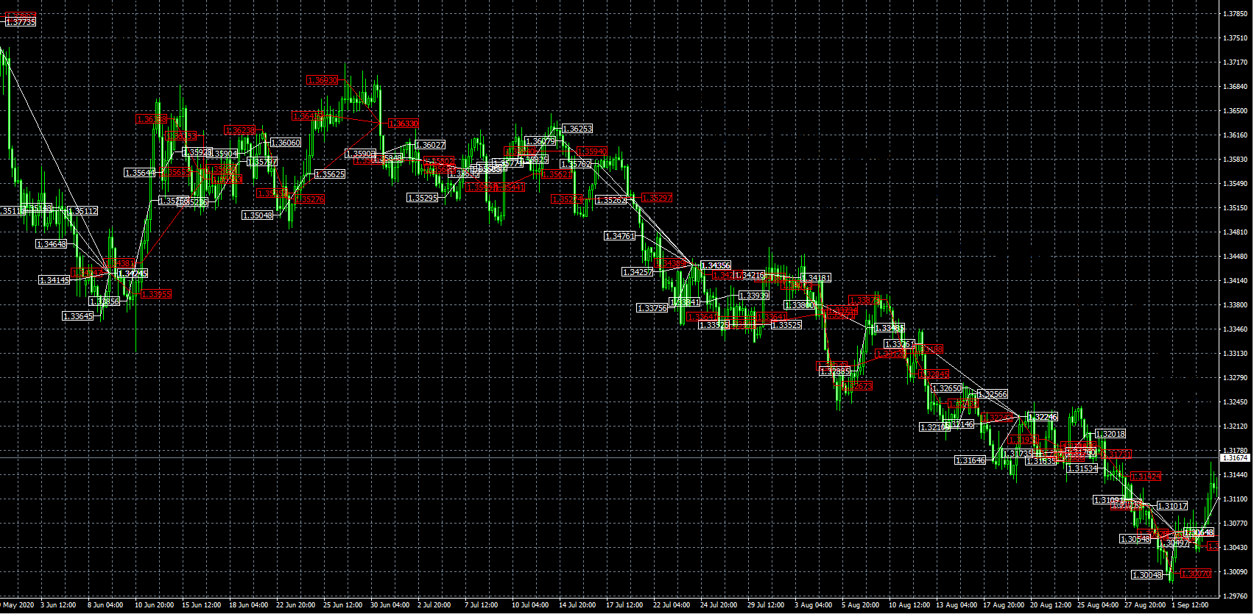Click the white 1.37735 price label
Screen dimensions: 1254x614
tap(21, 22)
